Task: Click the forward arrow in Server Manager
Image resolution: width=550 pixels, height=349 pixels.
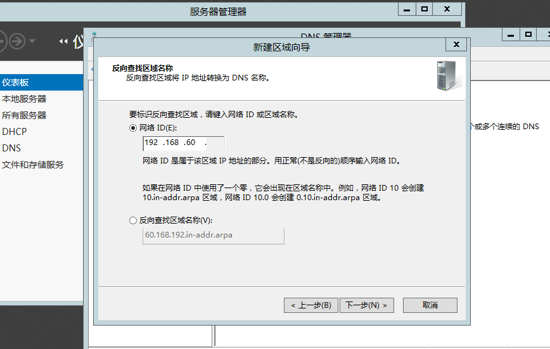Action: (x=17, y=41)
